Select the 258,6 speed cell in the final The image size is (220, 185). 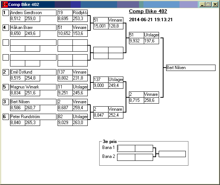tap(151, 100)
